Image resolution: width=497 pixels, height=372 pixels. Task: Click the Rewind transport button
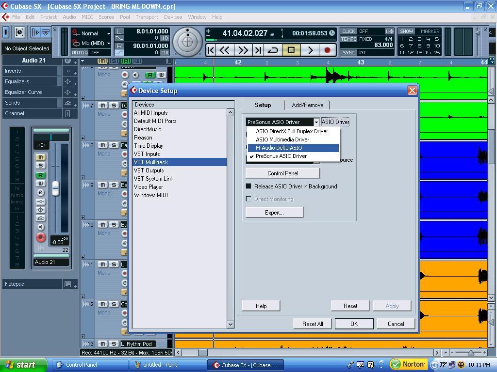tap(225, 50)
